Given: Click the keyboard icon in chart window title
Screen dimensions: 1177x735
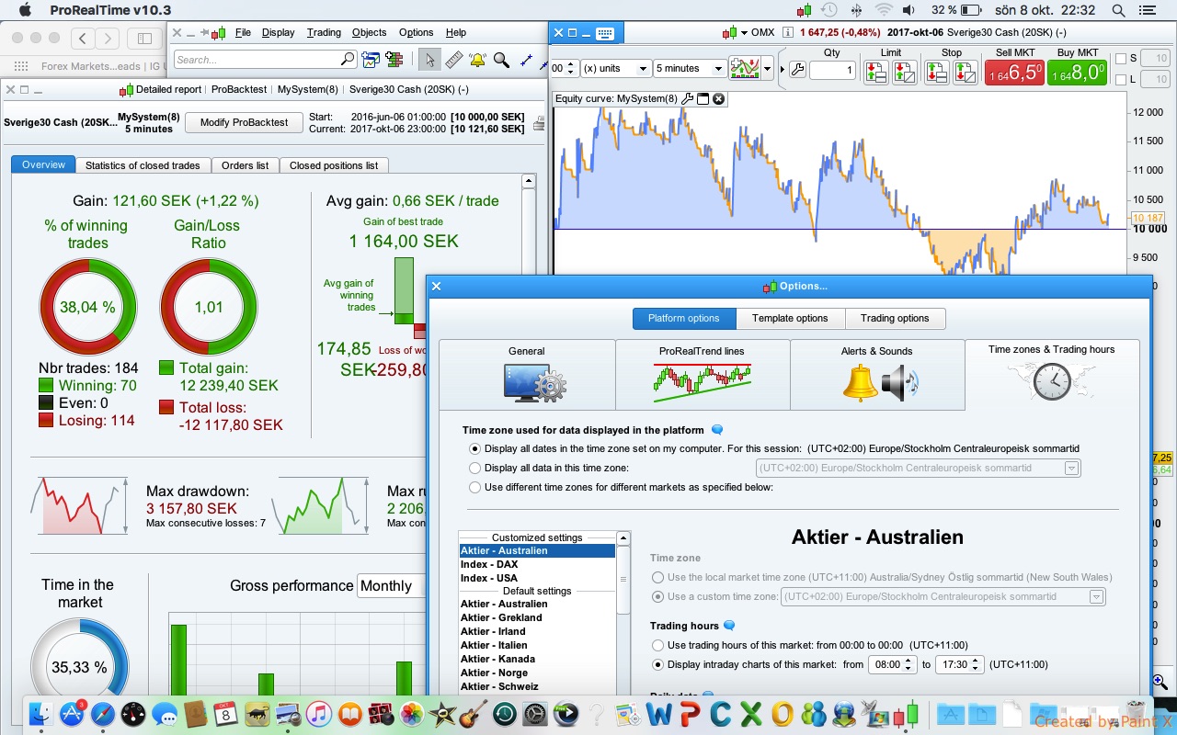Looking at the screenshot, I should (604, 33).
